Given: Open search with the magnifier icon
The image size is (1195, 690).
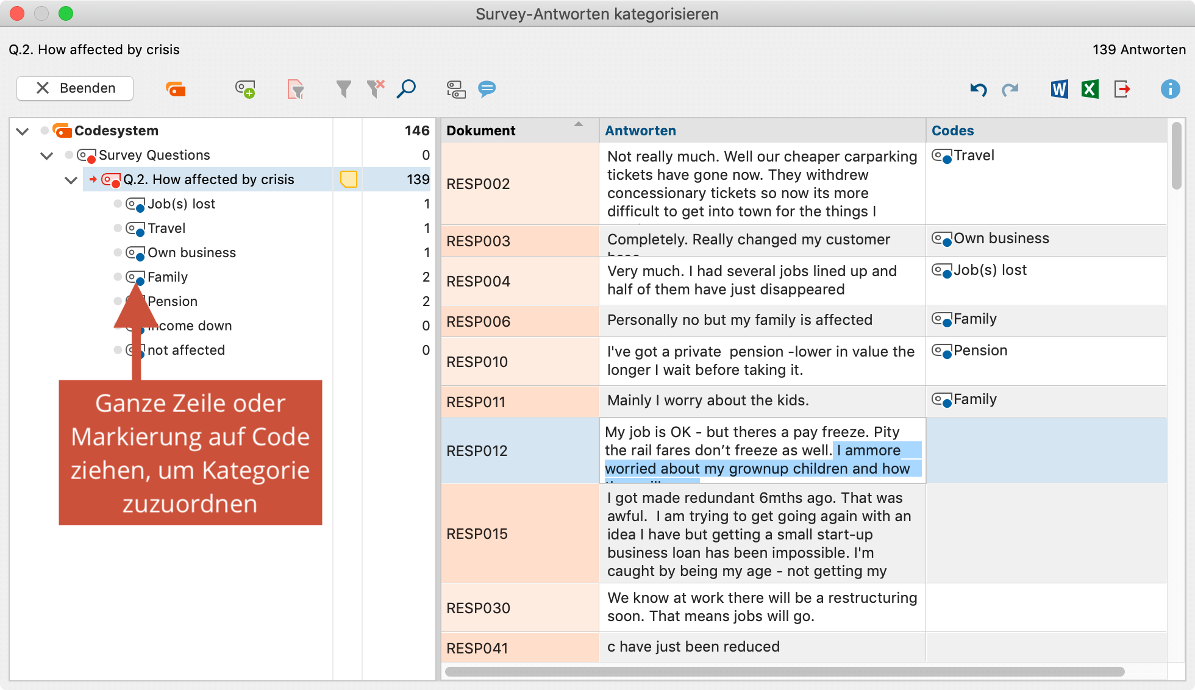Looking at the screenshot, I should (x=406, y=89).
